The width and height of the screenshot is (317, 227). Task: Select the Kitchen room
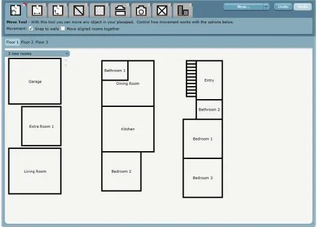click(x=128, y=129)
